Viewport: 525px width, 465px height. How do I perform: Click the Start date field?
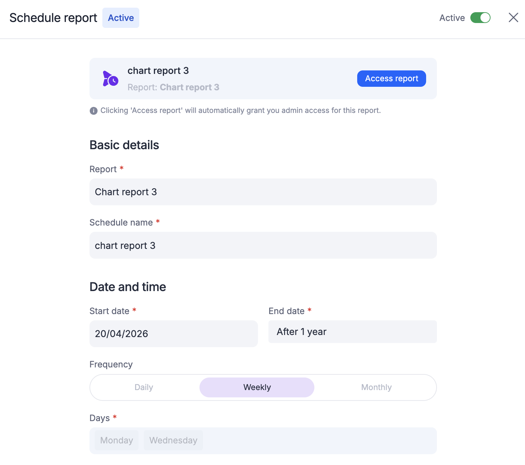click(173, 334)
